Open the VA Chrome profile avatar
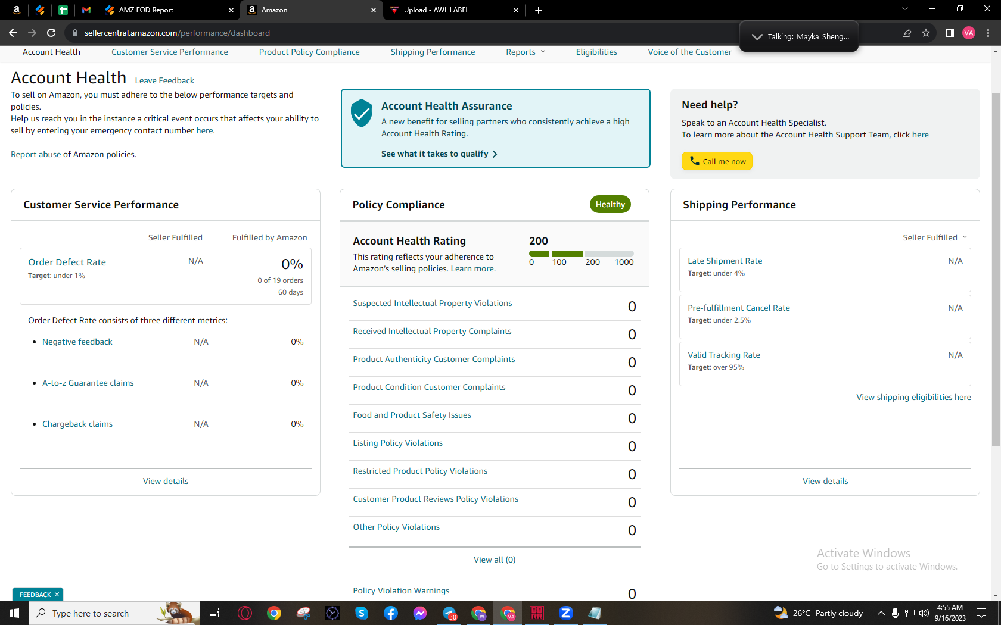Screen dimensions: 1001x625 pos(969,33)
